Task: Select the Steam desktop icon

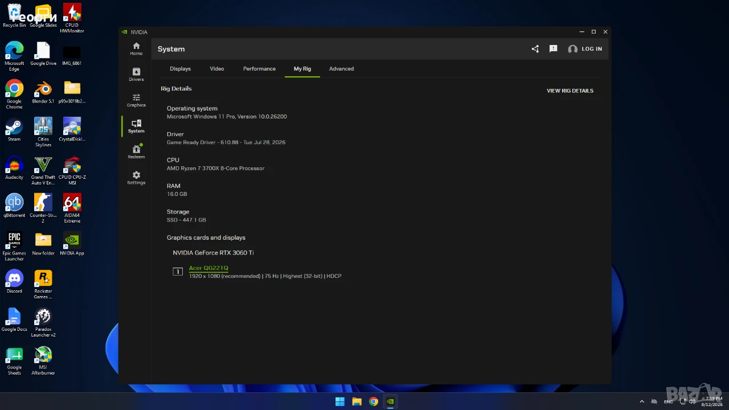Action: (x=14, y=130)
